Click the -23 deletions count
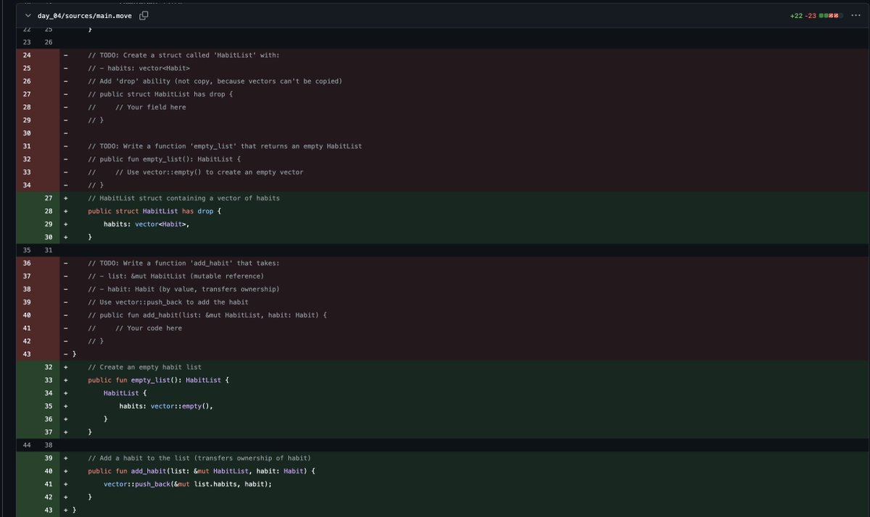The image size is (870, 517). [x=811, y=15]
